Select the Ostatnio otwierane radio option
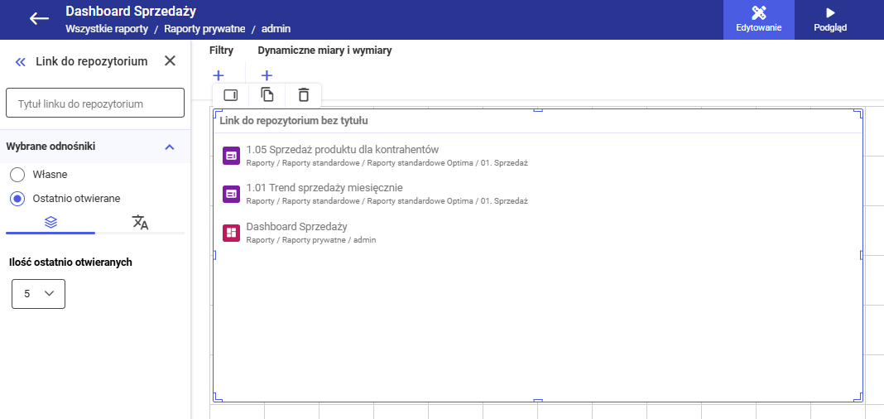The width and height of the screenshot is (884, 419). pos(17,199)
